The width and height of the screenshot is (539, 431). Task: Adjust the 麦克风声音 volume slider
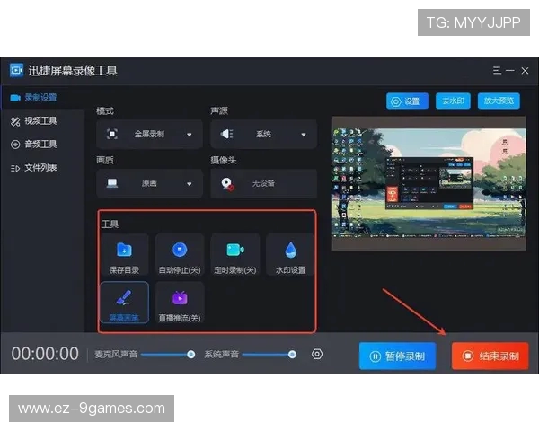168,355
